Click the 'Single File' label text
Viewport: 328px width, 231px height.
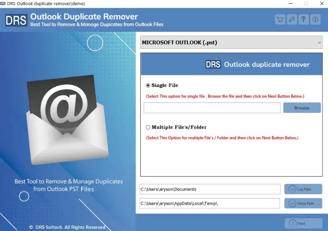click(x=165, y=85)
